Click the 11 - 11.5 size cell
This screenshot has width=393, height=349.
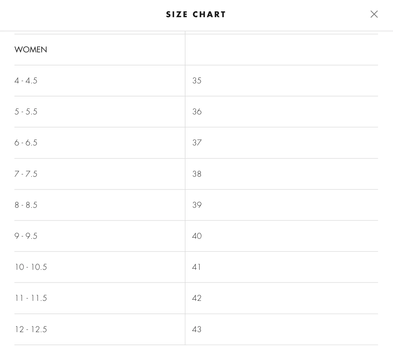[99, 298]
